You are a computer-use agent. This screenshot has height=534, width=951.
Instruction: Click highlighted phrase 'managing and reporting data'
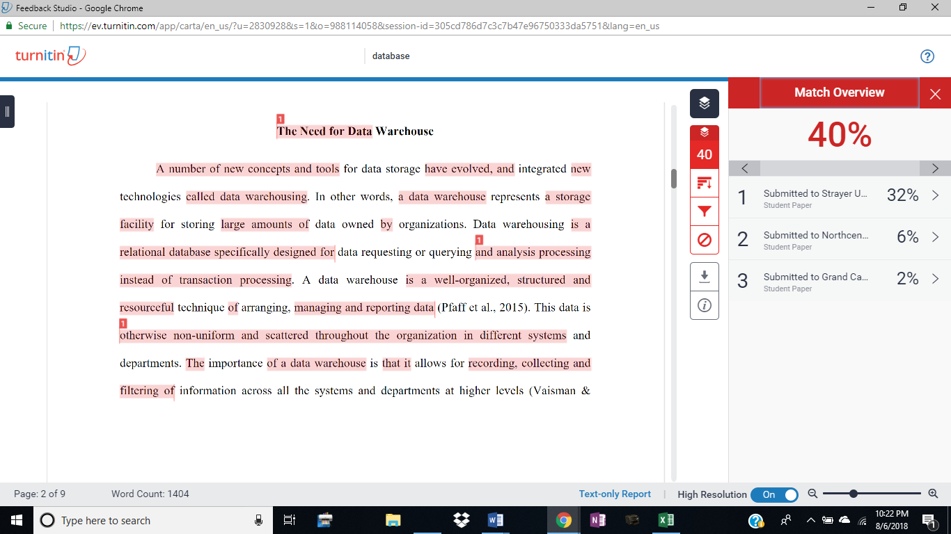point(364,307)
